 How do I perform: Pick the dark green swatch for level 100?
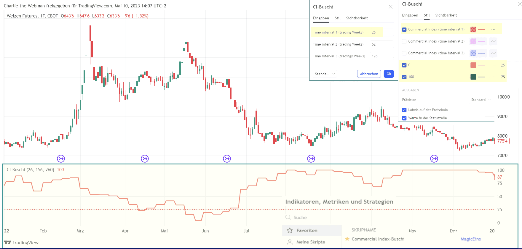[x=473, y=77]
